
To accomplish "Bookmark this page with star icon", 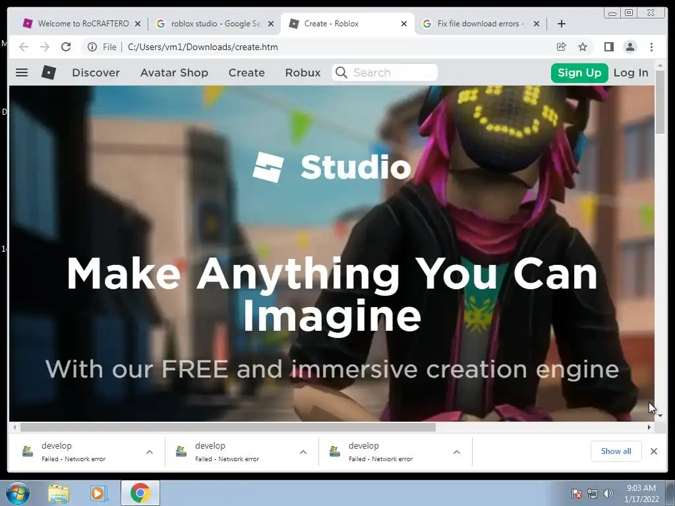I will click(583, 47).
